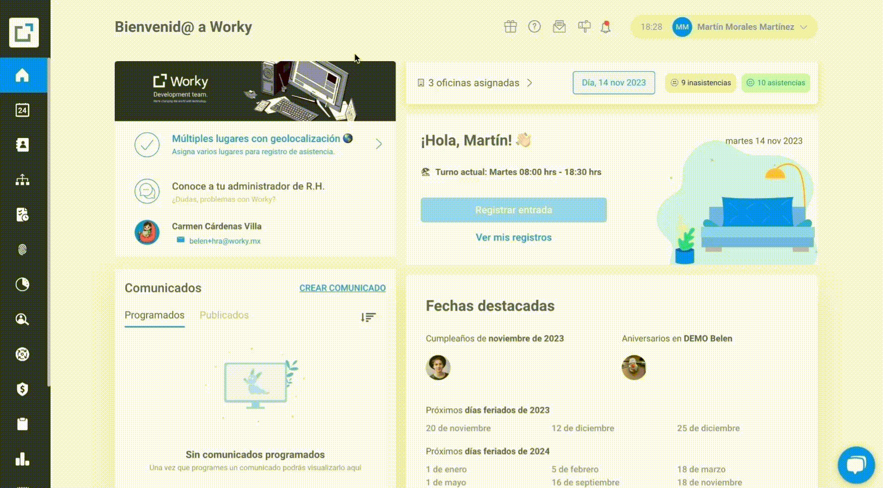
Task: Click CREAR COMUNICADO link
Action: [342, 288]
